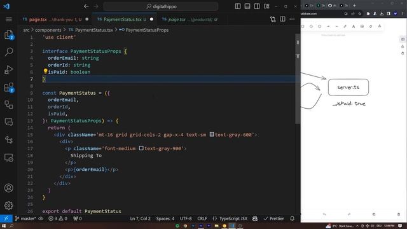Open the Manage gear menu
The width and height of the screenshot is (407, 229).
click(8, 205)
